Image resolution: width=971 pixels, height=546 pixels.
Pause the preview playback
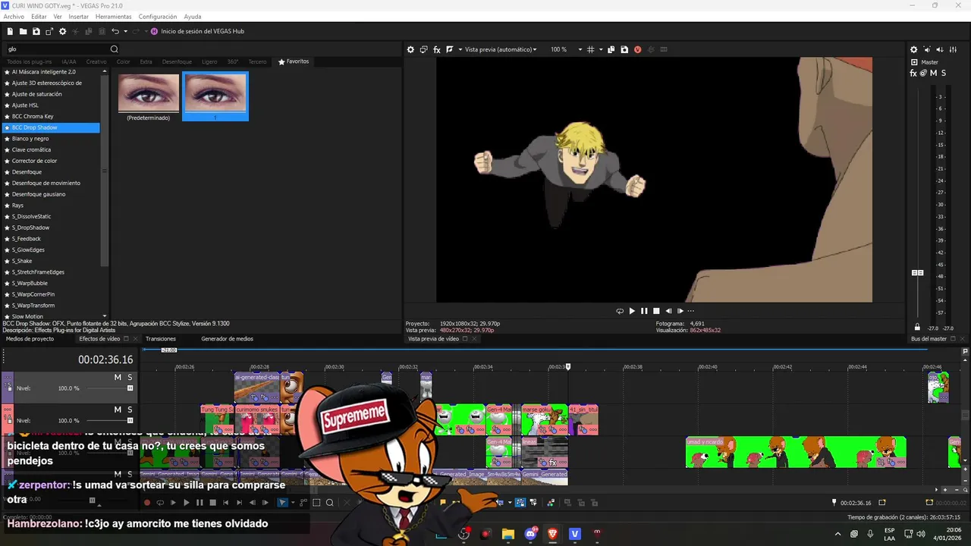644,311
